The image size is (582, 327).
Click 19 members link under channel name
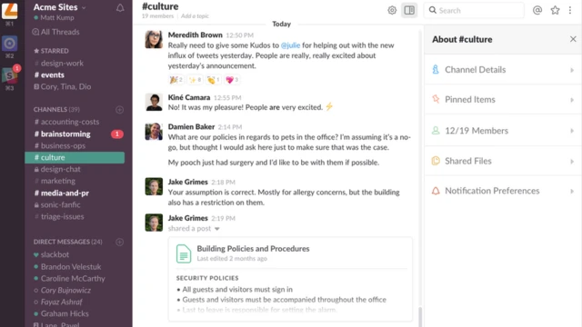point(157,16)
